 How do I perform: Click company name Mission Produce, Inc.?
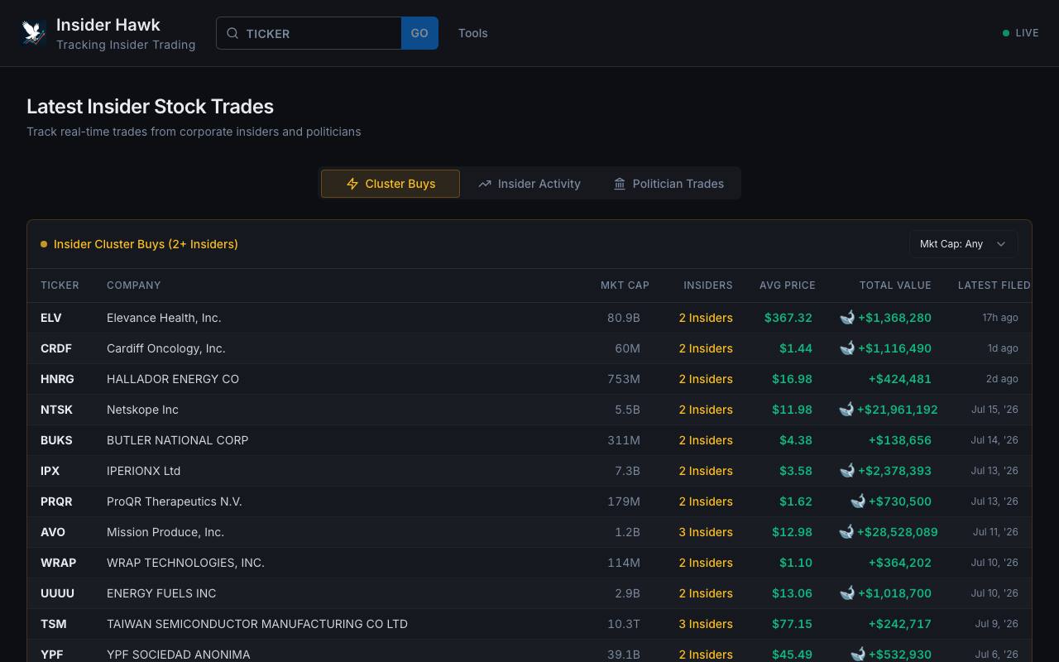click(165, 532)
